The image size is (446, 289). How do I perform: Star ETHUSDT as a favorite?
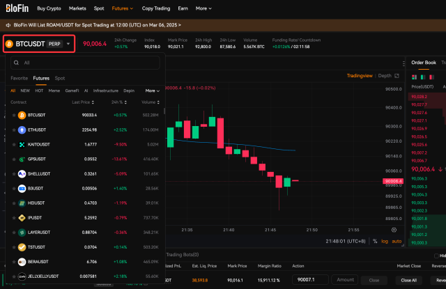[13, 130]
